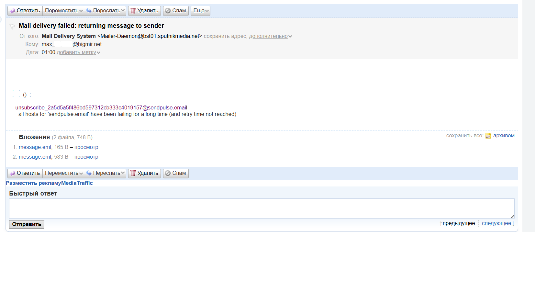Click сохранить адрес to save the sender
535x281 pixels.
pyautogui.click(x=225, y=36)
